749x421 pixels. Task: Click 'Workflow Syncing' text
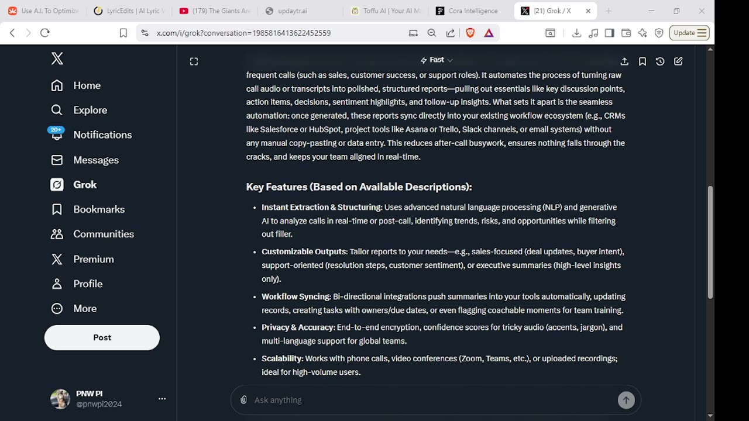[x=296, y=296]
